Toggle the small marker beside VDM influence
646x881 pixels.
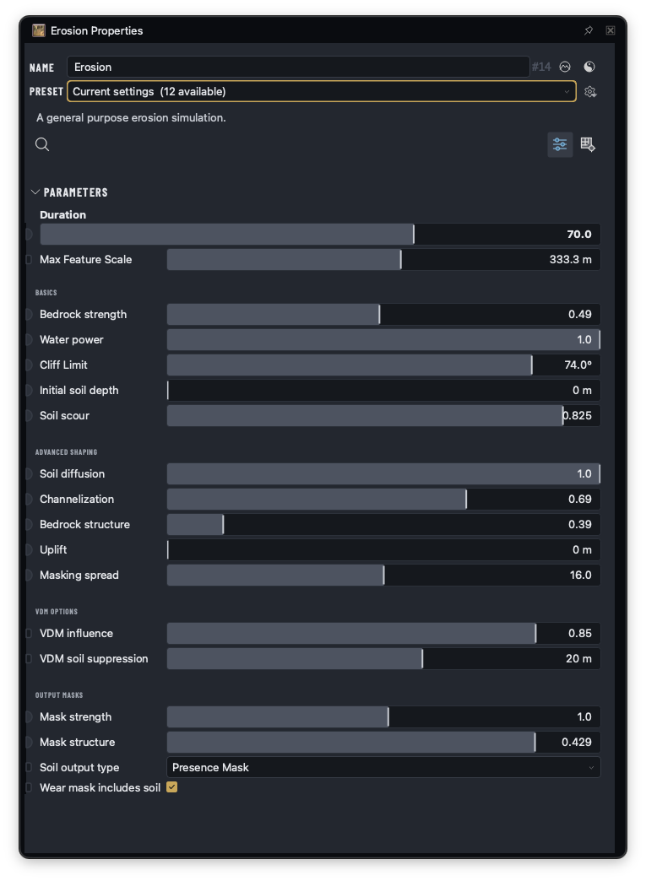(29, 633)
